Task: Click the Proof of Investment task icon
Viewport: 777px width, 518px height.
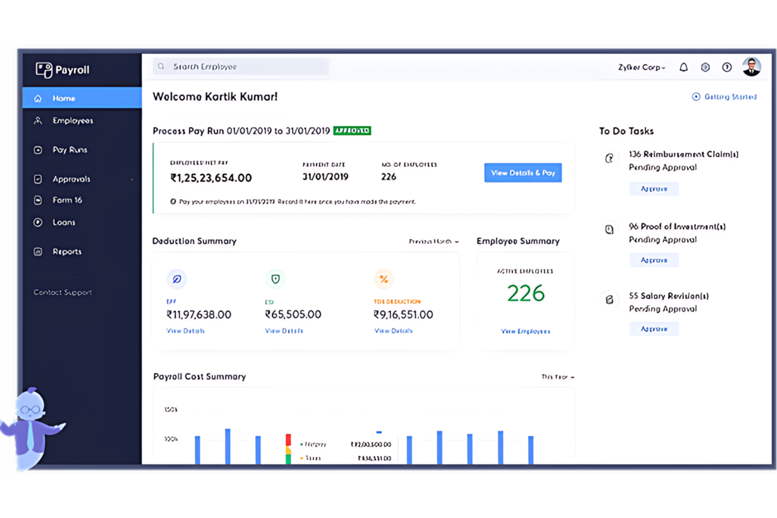Action: (x=609, y=229)
